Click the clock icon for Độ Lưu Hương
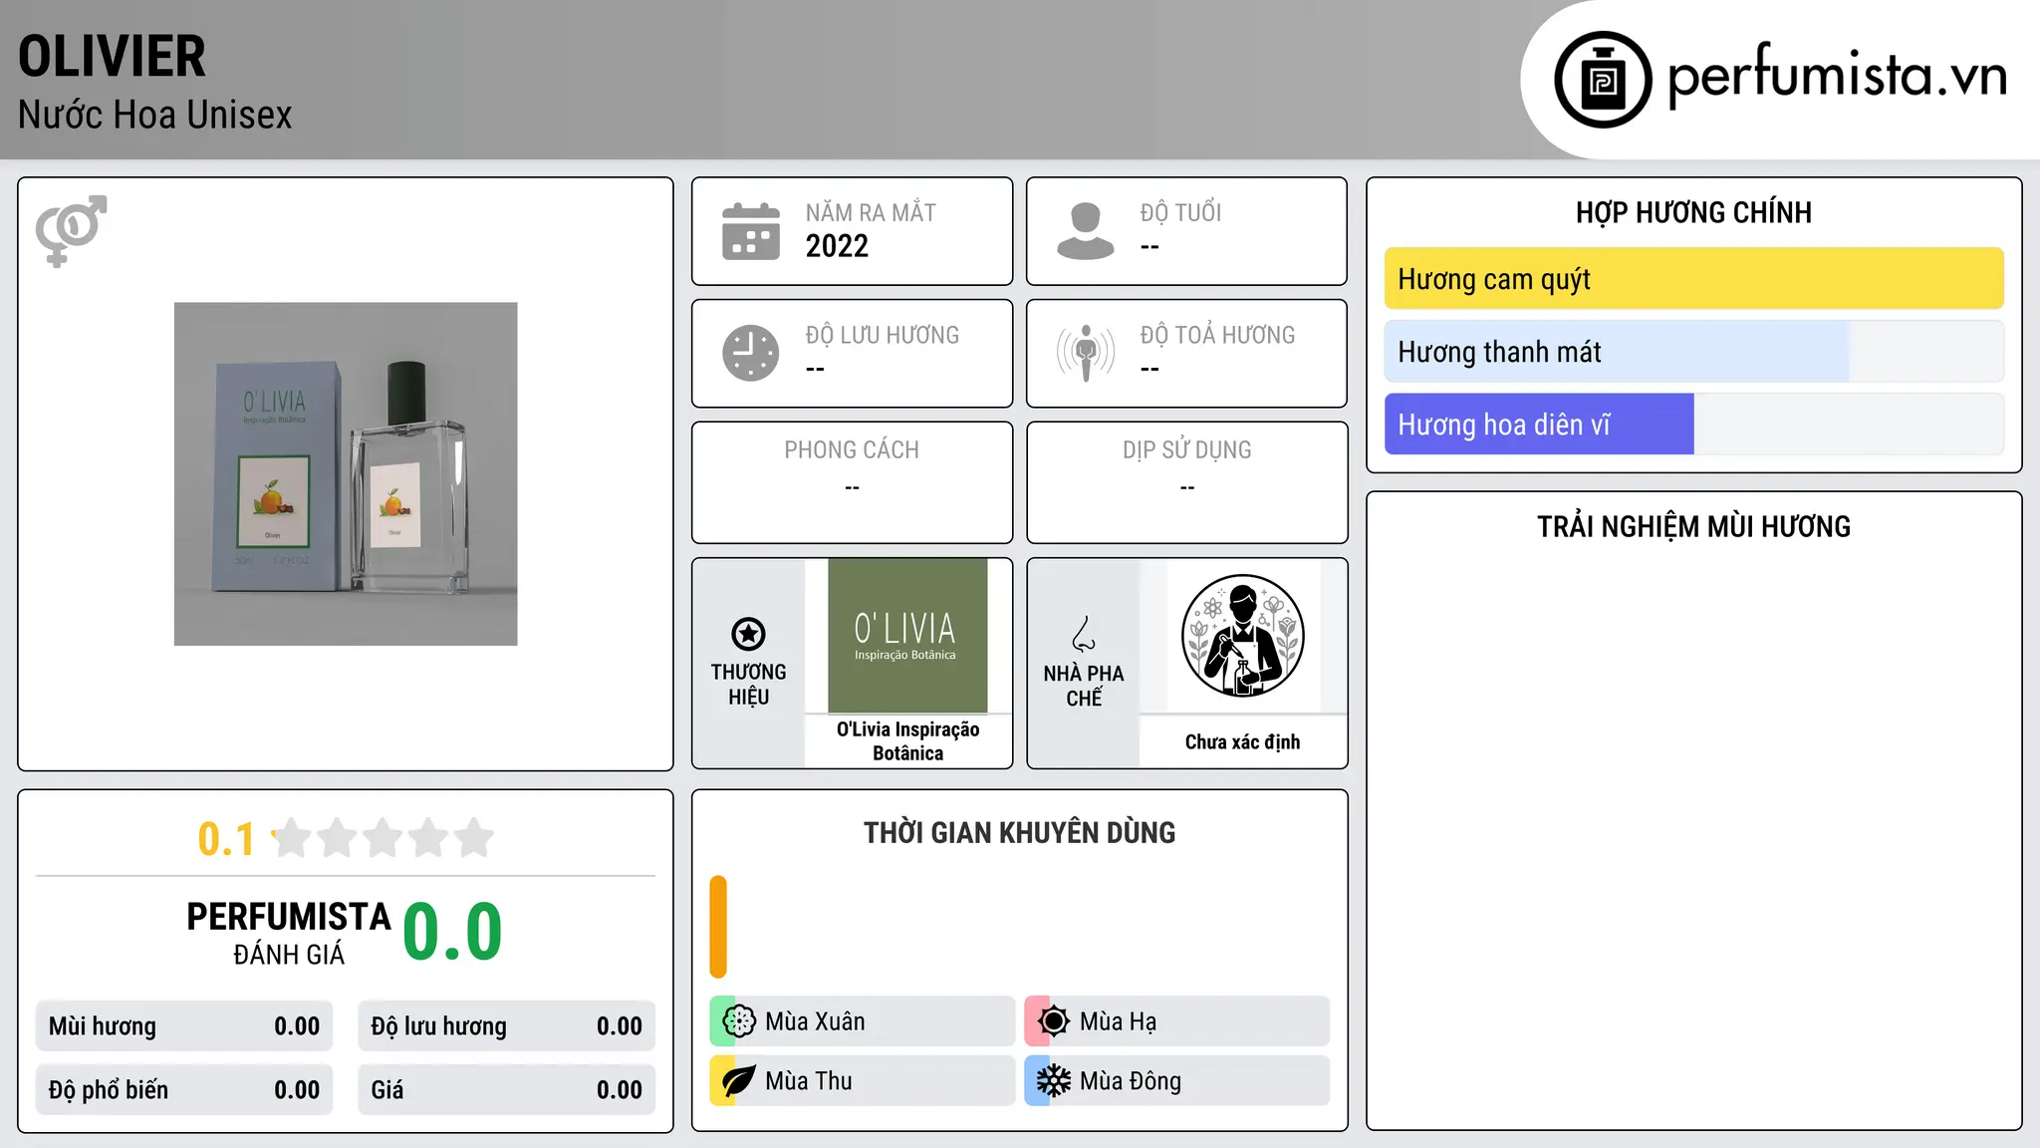Viewport: 2040px width, 1148px height. (x=751, y=353)
